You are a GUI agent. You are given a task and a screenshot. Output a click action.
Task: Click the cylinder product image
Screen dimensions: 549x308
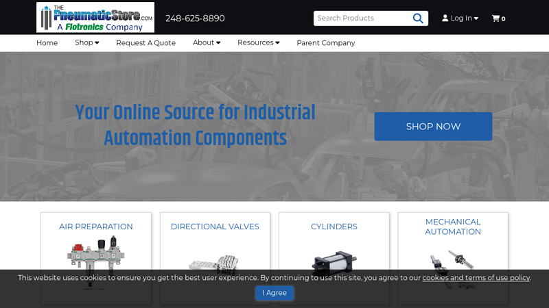[334, 264]
